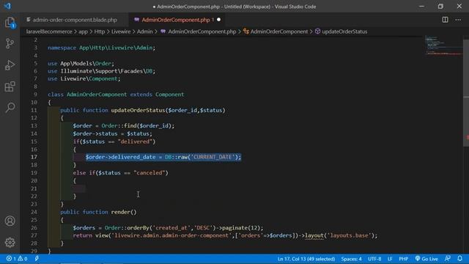Screen dimensions: 469x264
Task: Click line number 17 in gutter
Action: (34, 157)
